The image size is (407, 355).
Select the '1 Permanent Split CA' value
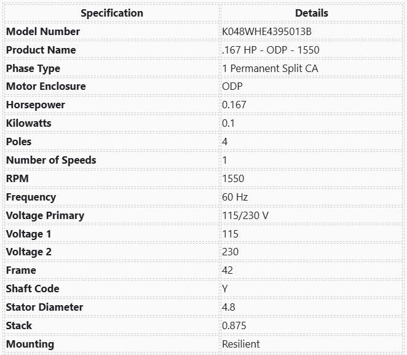[270, 68]
